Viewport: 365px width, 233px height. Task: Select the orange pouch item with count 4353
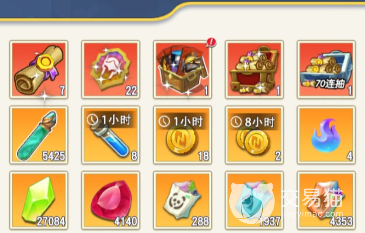click(x=326, y=200)
